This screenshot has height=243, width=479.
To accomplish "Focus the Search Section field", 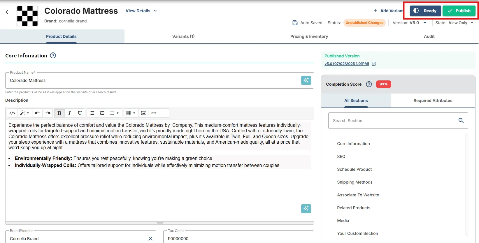I will coord(398,121).
